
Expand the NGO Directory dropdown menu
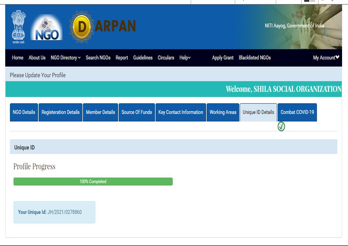[x=66, y=58]
